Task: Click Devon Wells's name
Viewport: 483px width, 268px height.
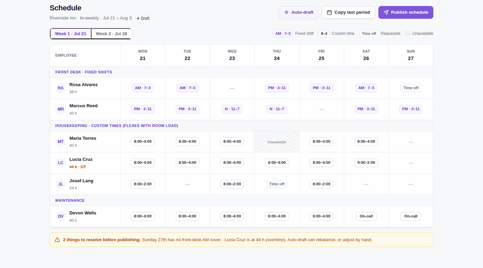Action: 83,213
